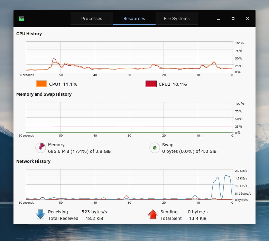This screenshot has height=241, width=269.
Task: Click the red Sending arrow icon
Action: 153,214
